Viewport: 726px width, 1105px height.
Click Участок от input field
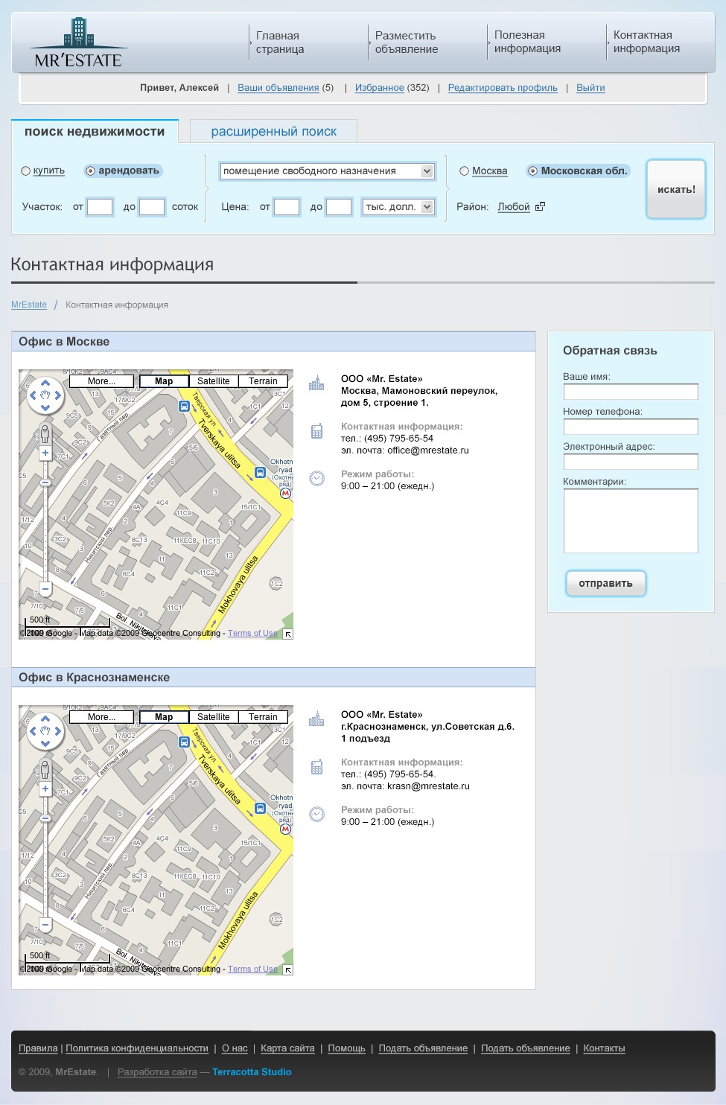coord(100,207)
